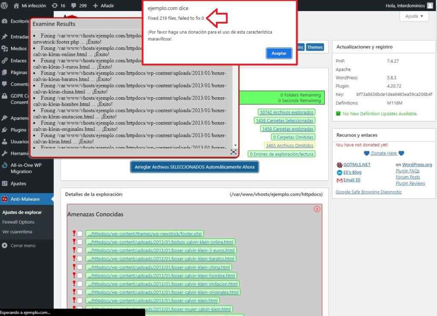Click the green scan progress bar
Screen dimensions: 437x316
(282, 98)
